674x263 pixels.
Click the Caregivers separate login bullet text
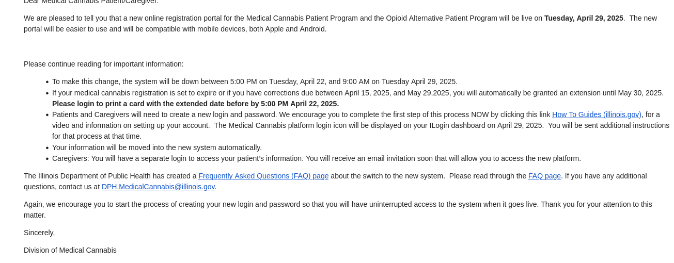(x=317, y=158)
